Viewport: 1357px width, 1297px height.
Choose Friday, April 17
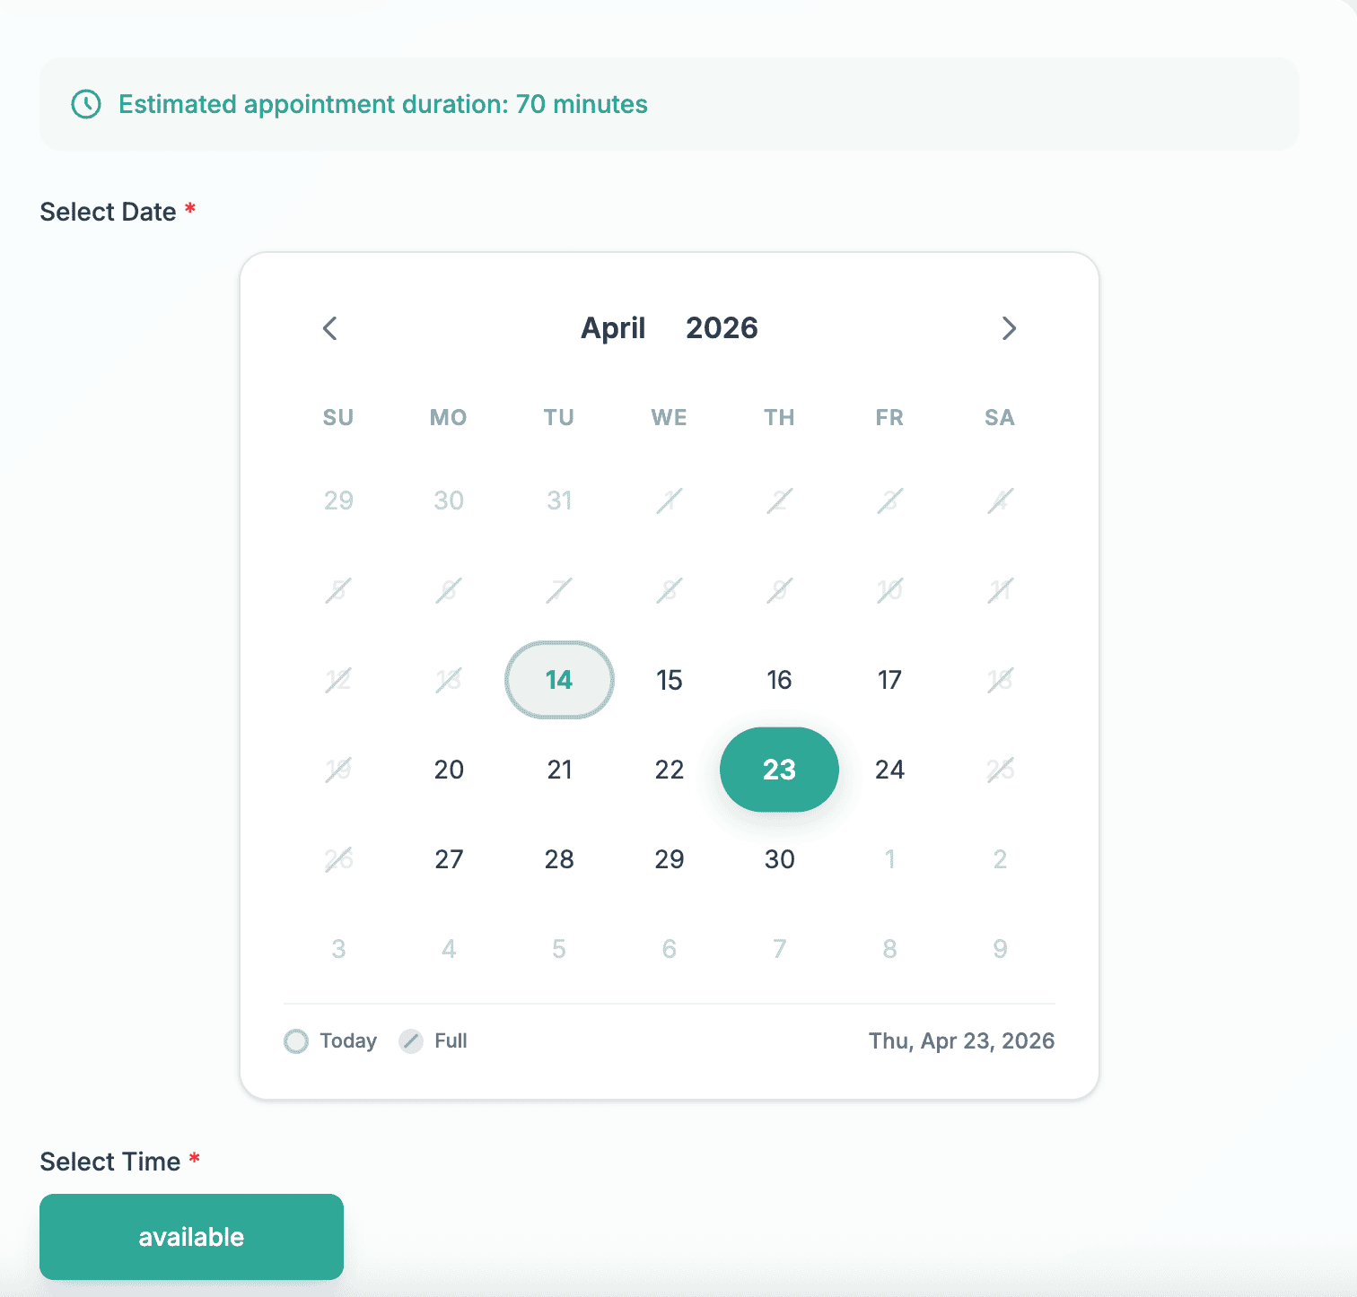click(889, 680)
